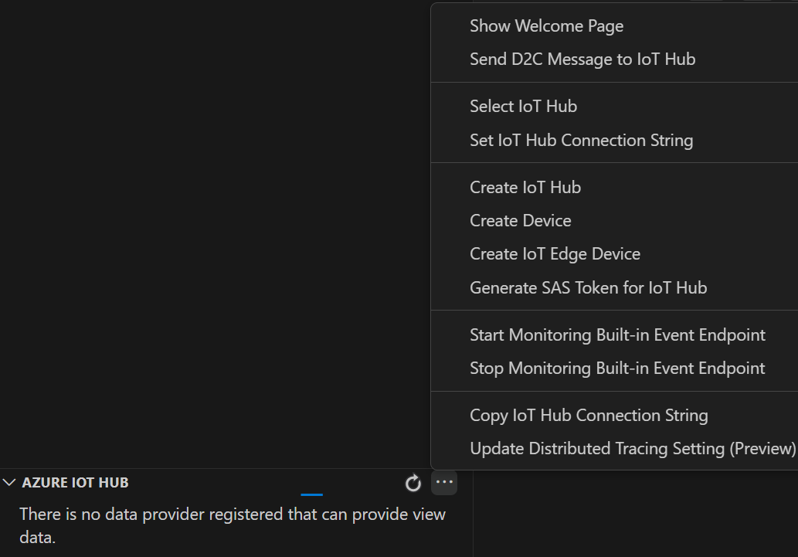Choose Set IoT Hub Connection String

coord(614,140)
